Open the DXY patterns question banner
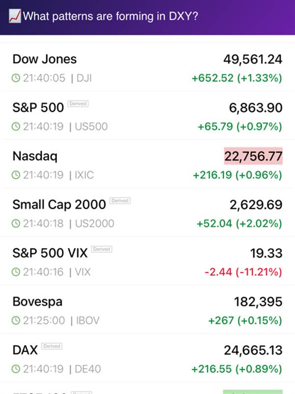 tap(111, 17)
